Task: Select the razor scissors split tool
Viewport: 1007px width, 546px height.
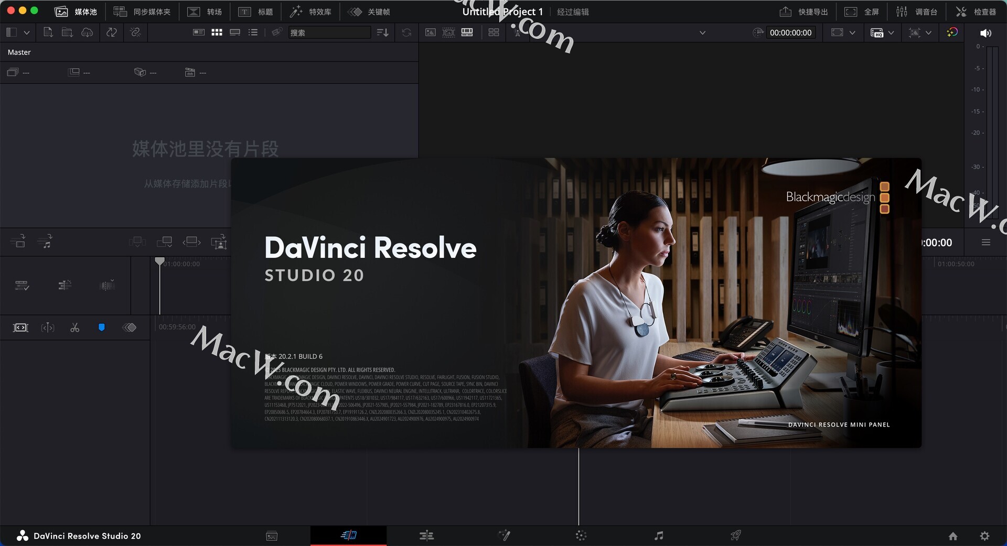Action: (75, 327)
